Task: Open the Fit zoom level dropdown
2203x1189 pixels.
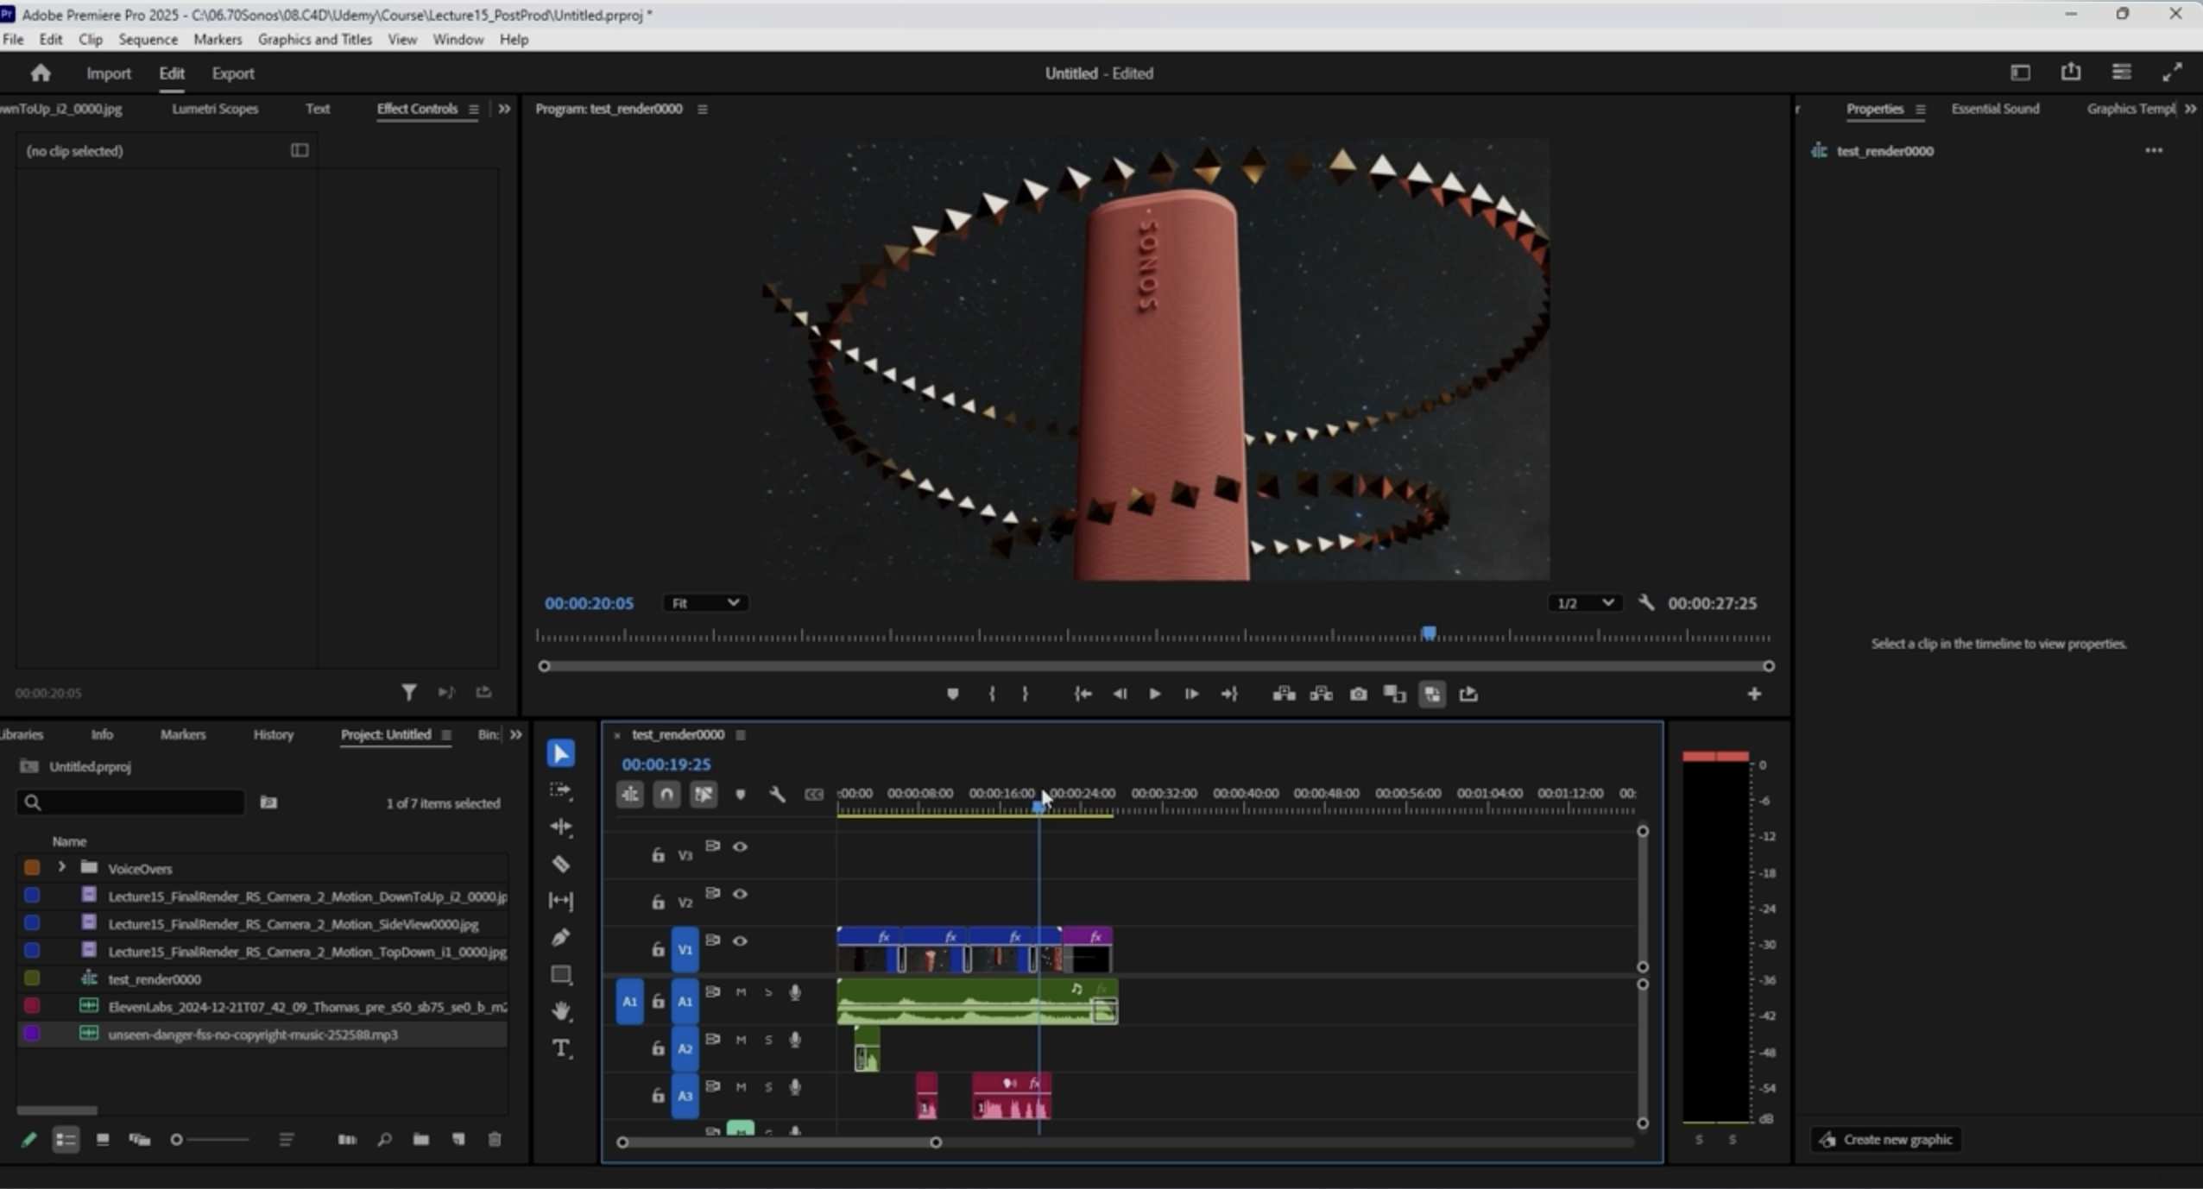Action: pyautogui.click(x=705, y=603)
